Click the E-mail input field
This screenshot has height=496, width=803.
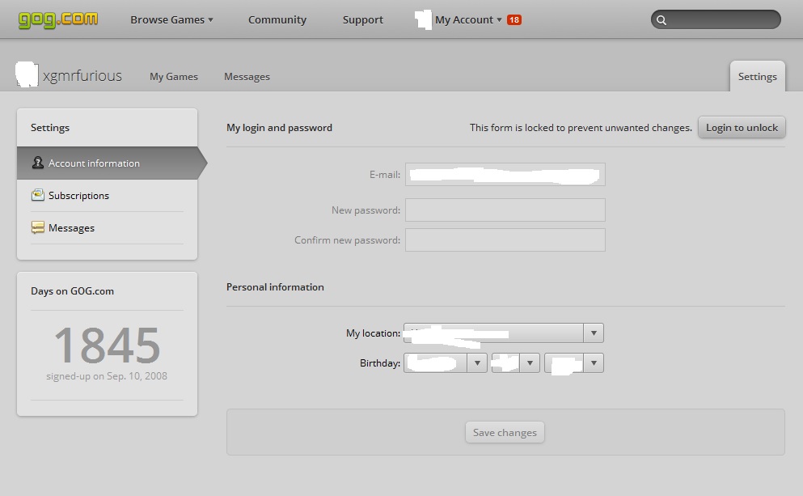tap(505, 174)
